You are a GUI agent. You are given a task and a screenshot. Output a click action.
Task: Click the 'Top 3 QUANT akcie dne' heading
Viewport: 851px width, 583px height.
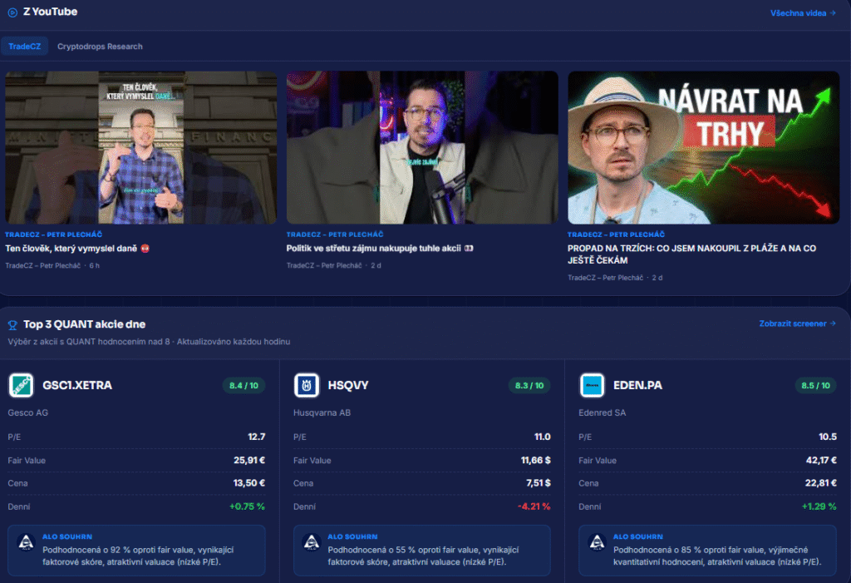[84, 324]
